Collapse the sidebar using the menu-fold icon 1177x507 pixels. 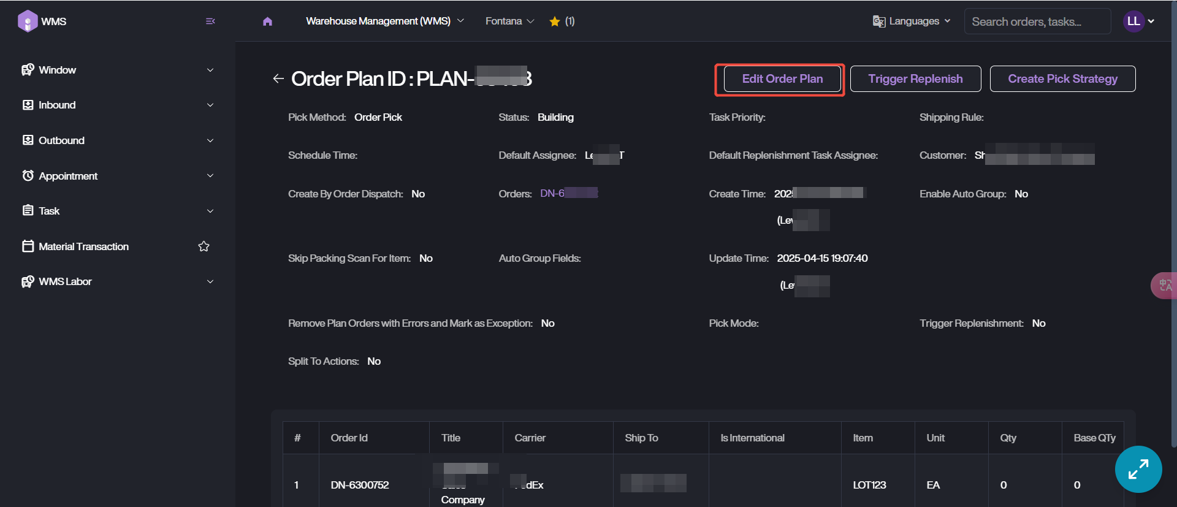(x=210, y=21)
